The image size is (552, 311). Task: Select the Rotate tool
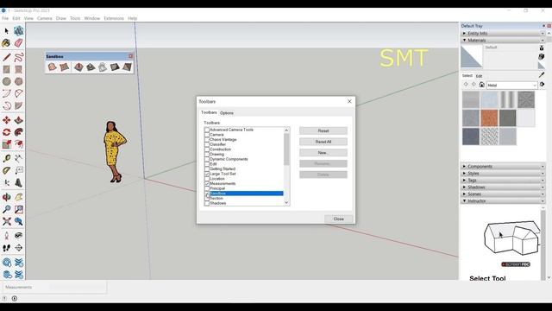pyautogui.click(x=7, y=132)
